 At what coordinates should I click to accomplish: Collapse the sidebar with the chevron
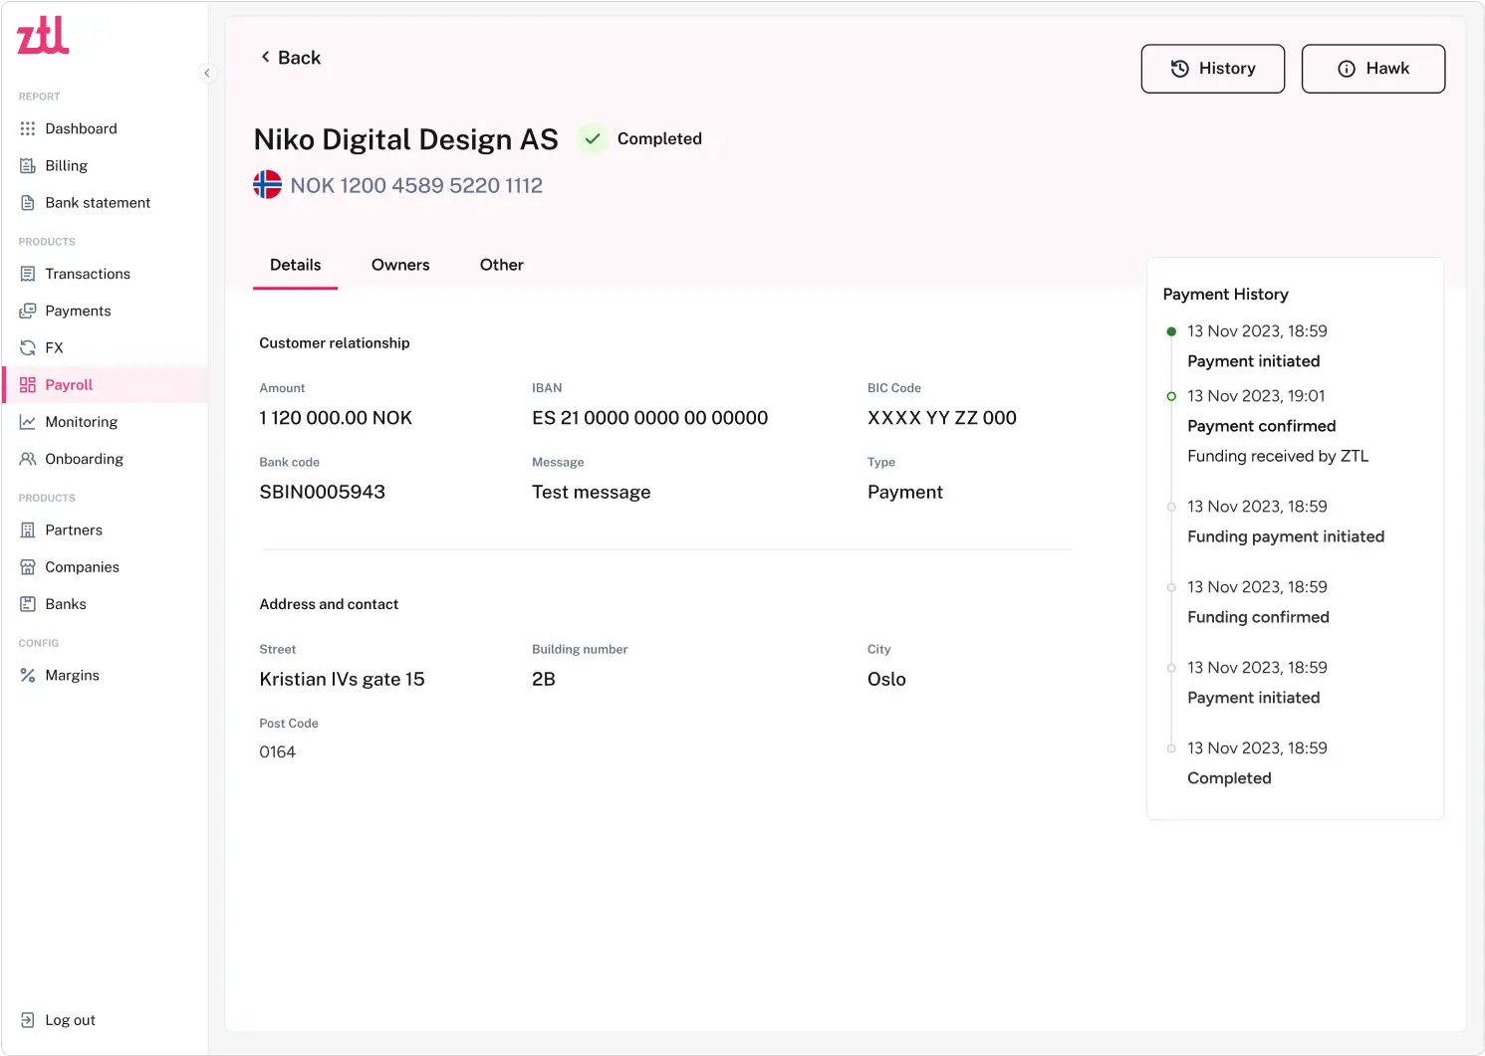207,73
